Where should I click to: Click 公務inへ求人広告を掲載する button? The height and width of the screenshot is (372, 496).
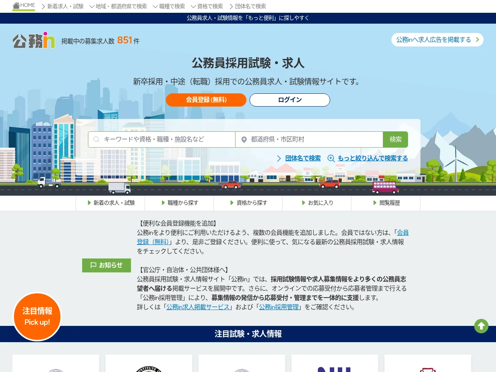(x=437, y=40)
